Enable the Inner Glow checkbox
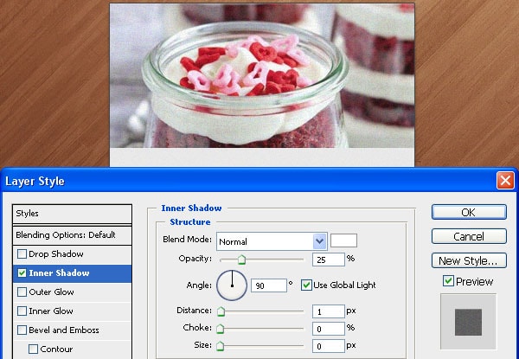The width and height of the screenshot is (519, 359). coord(22,311)
